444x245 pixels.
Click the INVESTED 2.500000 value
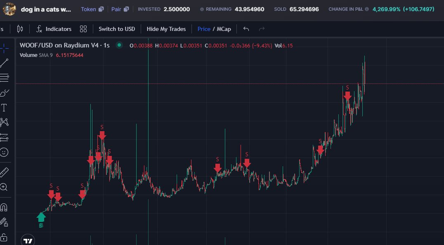[x=177, y=9]
